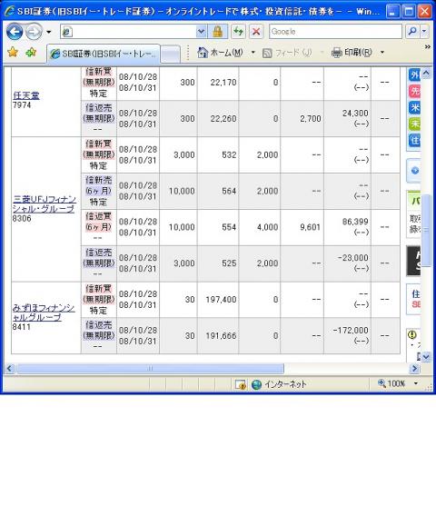Click horizontal scrollbar left arrow
The height and width of the screenshot is (506, 436).
point(10,368)
